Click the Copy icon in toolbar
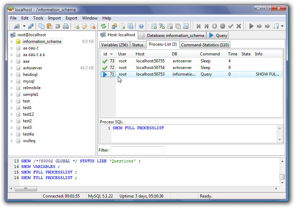Viewport: 295px width, 208px height. click(x=42, y=26)
